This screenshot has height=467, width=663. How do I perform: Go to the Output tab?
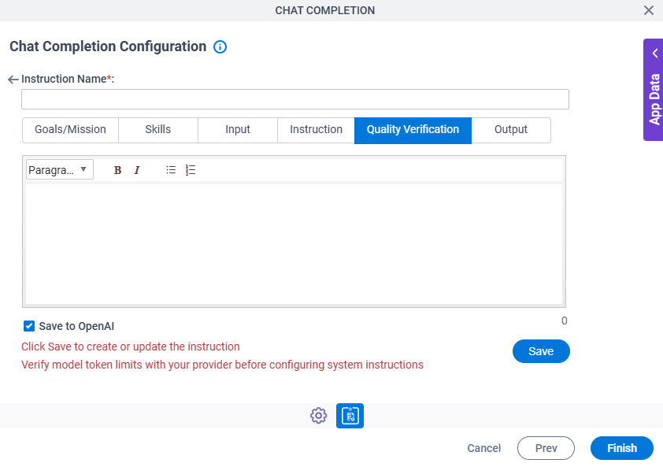pos(511,129)
